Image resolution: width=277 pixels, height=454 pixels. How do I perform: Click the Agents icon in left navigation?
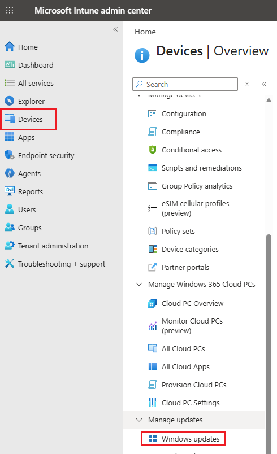pos(10,173)
